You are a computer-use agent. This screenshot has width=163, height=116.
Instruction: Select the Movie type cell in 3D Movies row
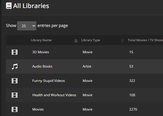point(88,52)
